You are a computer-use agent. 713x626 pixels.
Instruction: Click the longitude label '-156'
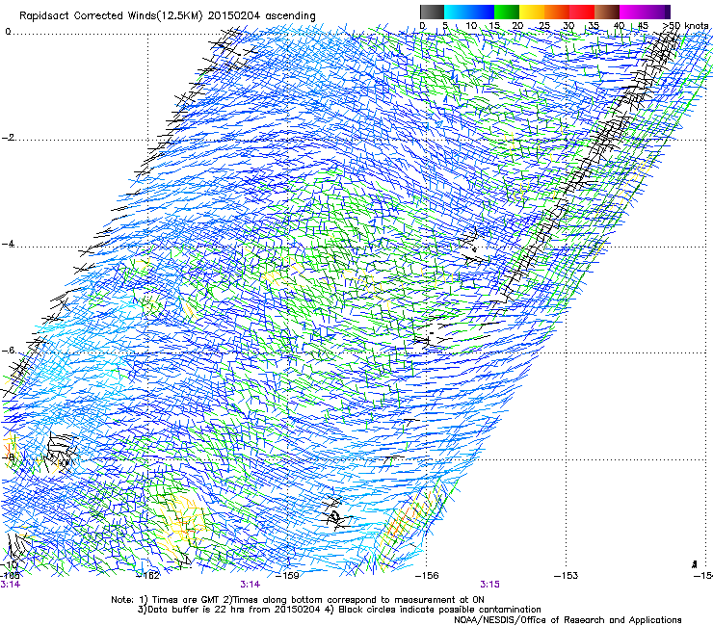point(427,576)
